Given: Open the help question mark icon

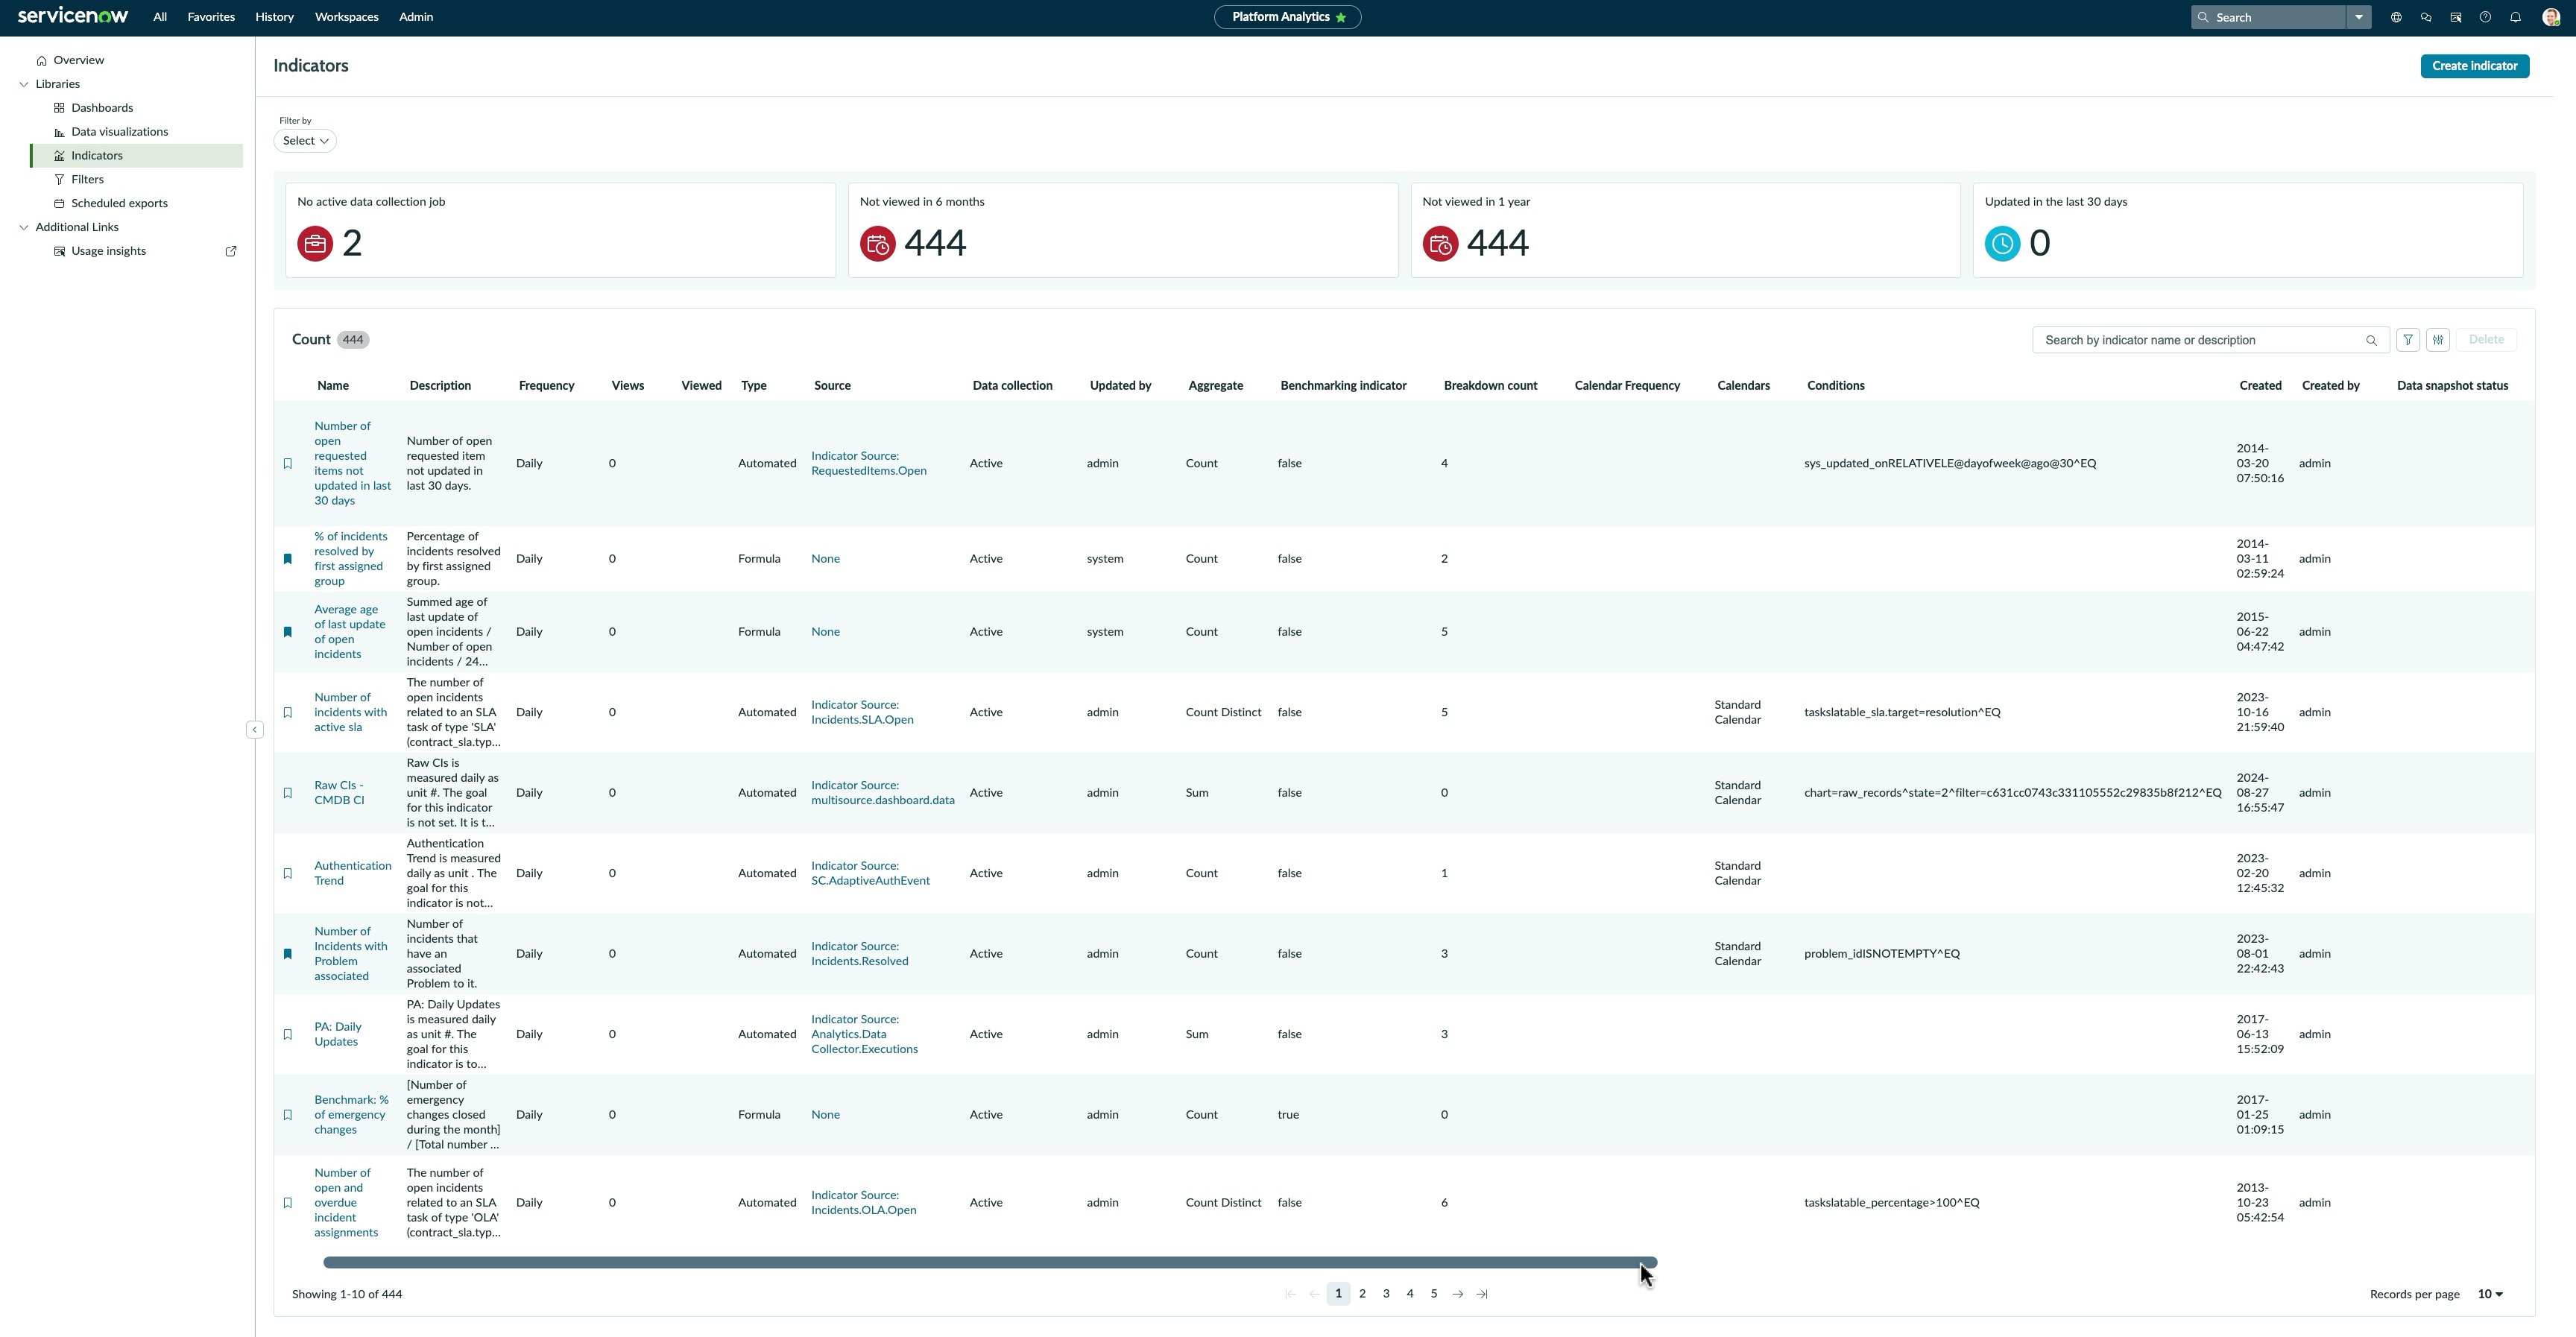Looking at the screenshot, I should tap(2485, 17).
